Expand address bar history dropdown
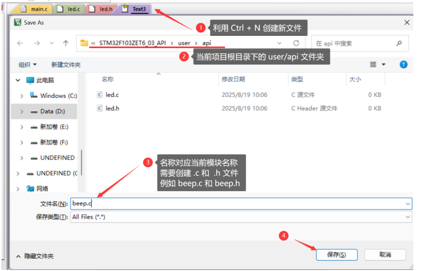This screenshot has height=271, width=421. [279, 43]
